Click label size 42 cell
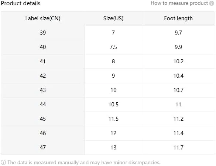 (x=43, y=76)
